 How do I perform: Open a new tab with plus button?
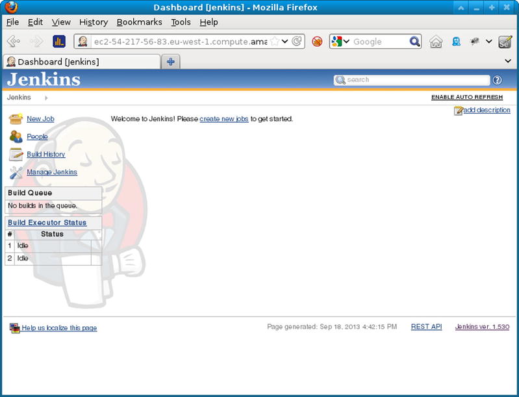(171, 62)
